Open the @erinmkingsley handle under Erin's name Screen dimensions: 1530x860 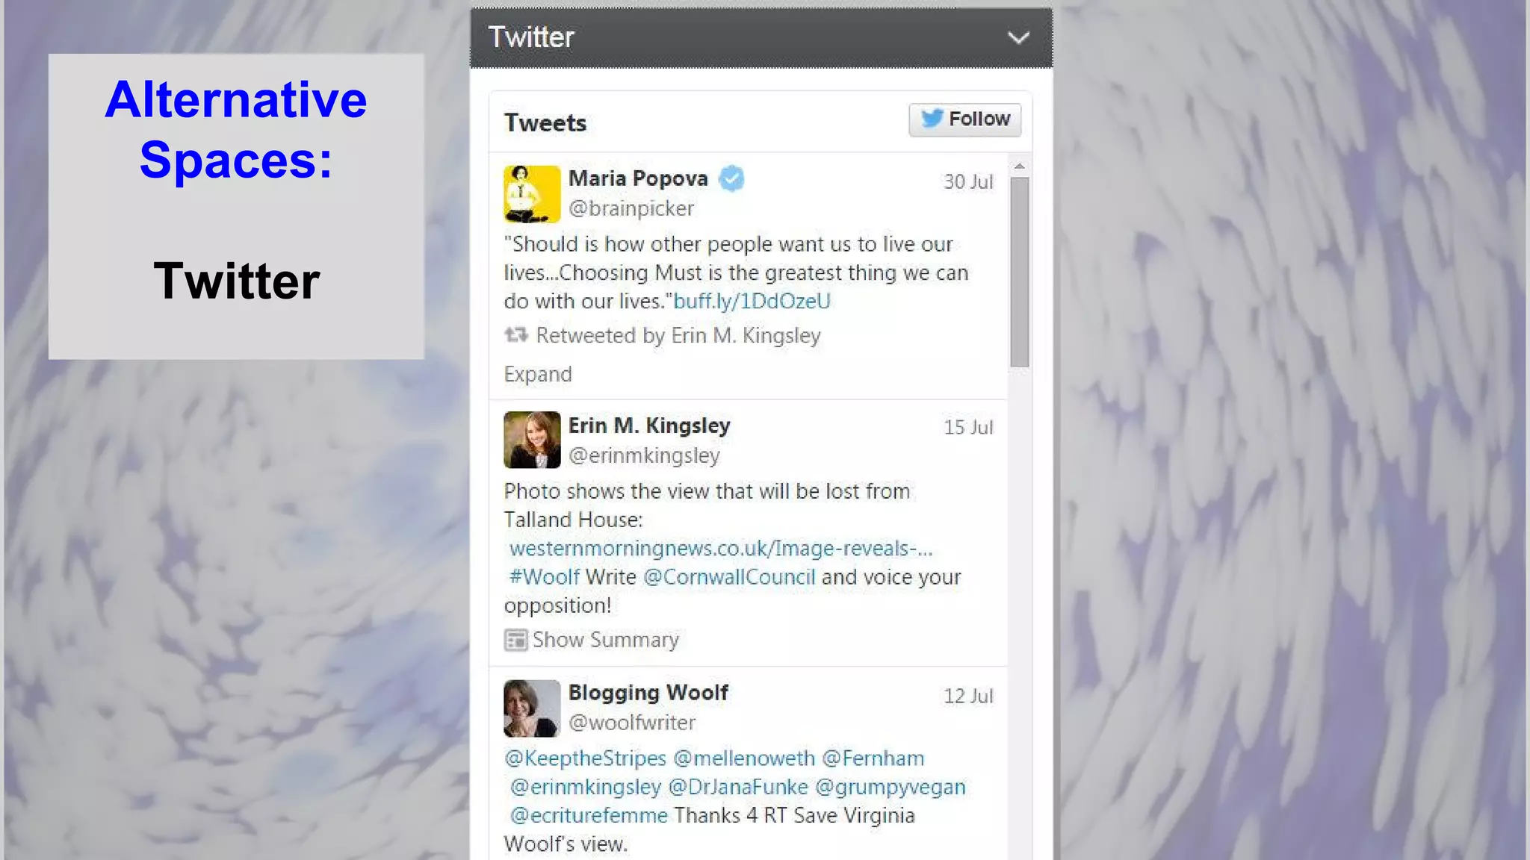point(644,455)
